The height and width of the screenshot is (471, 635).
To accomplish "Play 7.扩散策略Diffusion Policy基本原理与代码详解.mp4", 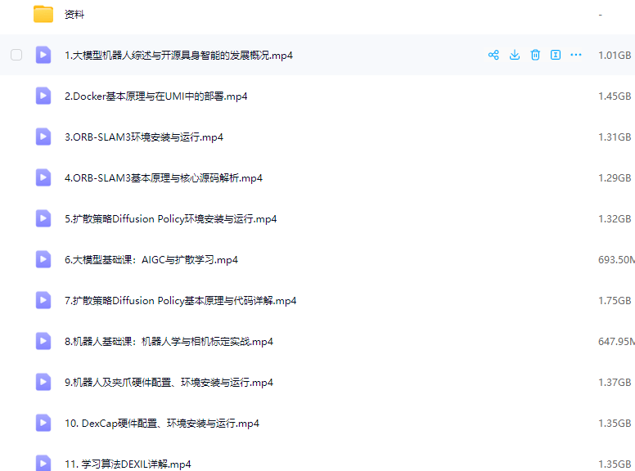I will [x=180, y=301].
